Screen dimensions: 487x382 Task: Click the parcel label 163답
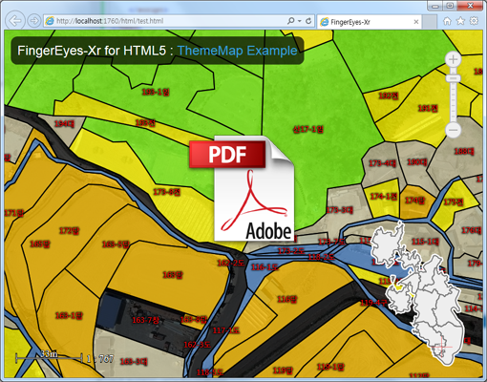click(x=173, y=275)
